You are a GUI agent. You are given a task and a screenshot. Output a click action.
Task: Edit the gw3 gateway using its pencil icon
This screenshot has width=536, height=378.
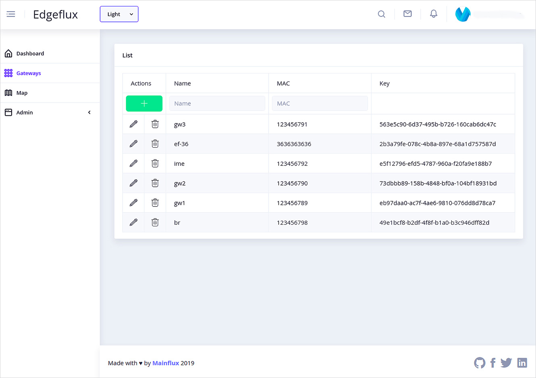tap(133, 124)
